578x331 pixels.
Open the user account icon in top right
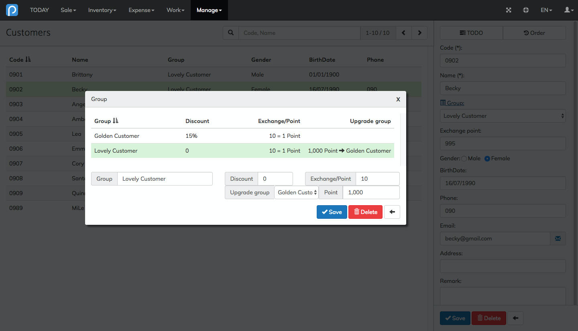coord(568,10)
